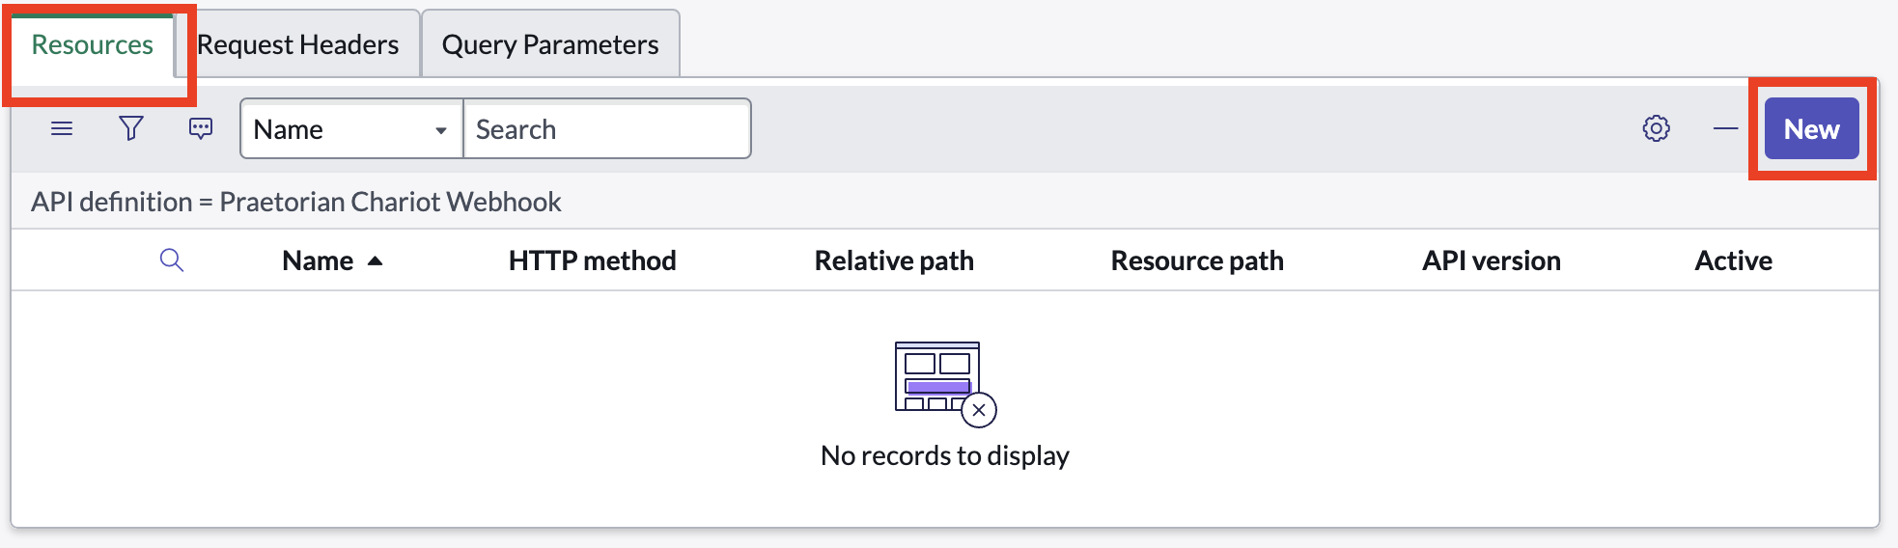This screenshot has width=1898, height=548.
Task: Click the API definition breadcrumb filter link
Action: [x=296, y=202]
